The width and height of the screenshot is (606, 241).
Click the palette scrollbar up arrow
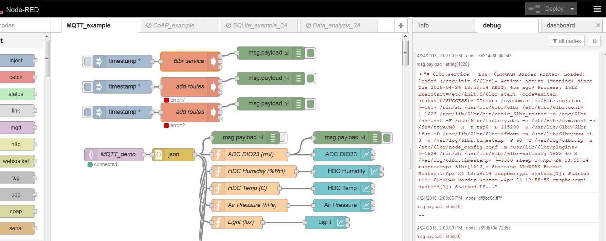(x=47, y=36)
